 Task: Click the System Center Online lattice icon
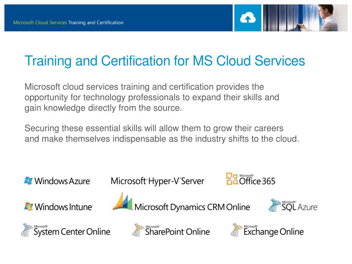pyautogui.click(x=27, y=230)
